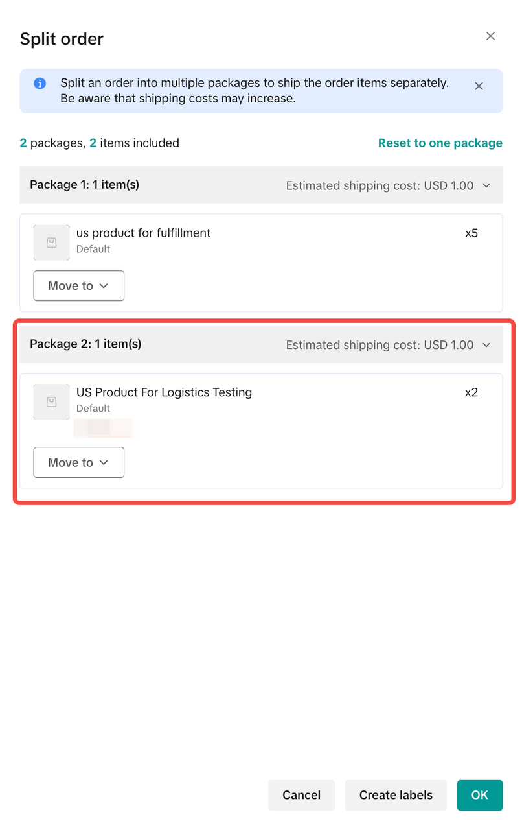Collapse Package 1 using its chevron
522x830 pixels.
click(487, 185)
